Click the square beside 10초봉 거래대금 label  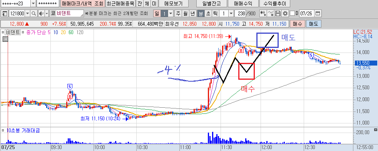tap(3, 131)
